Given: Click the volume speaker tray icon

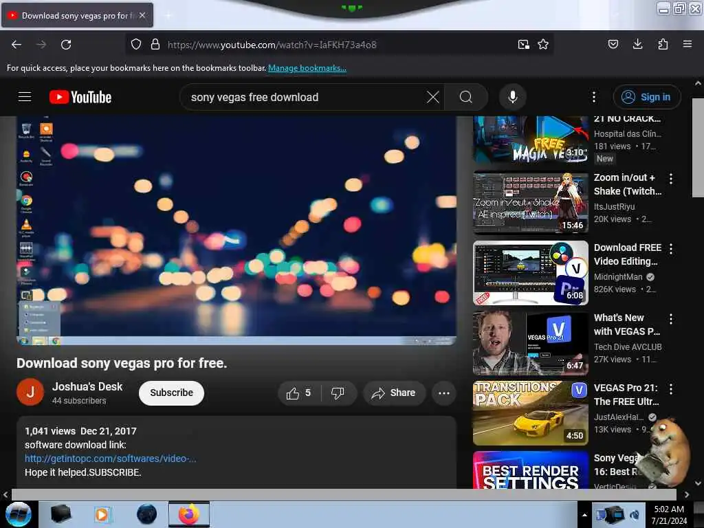Looking at the screenshot, I should point(635,515).
